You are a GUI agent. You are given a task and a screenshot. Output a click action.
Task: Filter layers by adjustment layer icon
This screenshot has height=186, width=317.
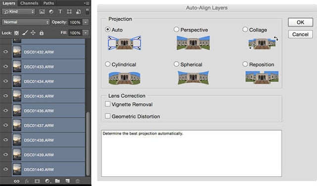pyautogui.click(x=51, y=12)
